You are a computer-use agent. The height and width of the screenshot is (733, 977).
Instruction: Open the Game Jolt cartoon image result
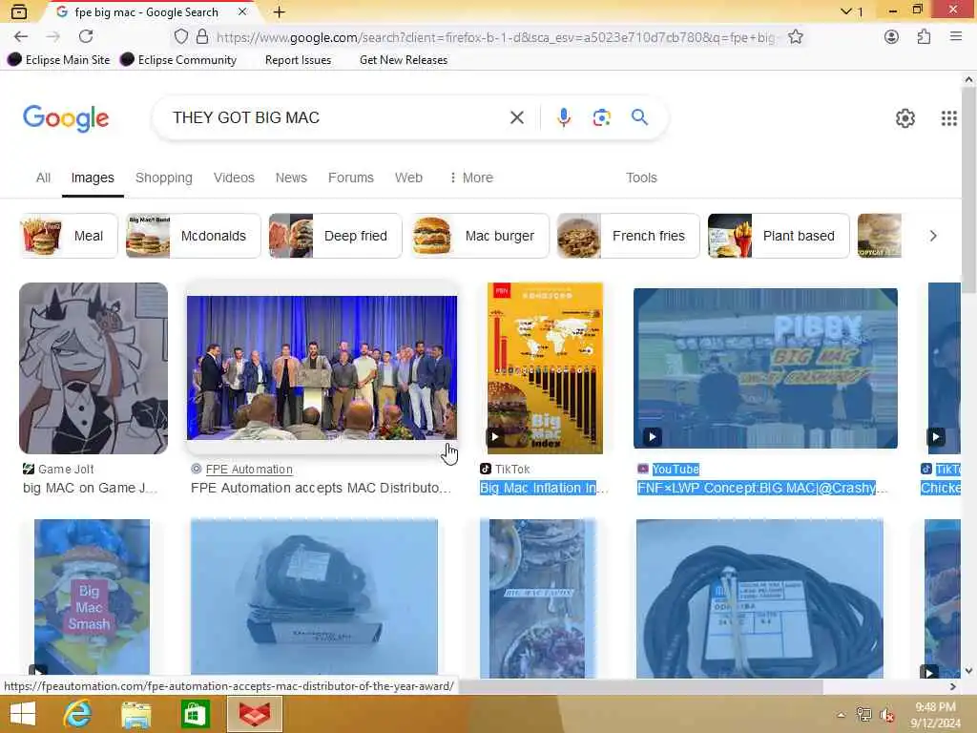[x=94, y=367]
